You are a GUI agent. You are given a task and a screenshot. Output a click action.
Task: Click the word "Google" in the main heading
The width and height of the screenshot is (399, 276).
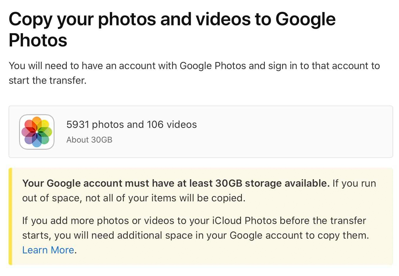click(x=305, y=19)
